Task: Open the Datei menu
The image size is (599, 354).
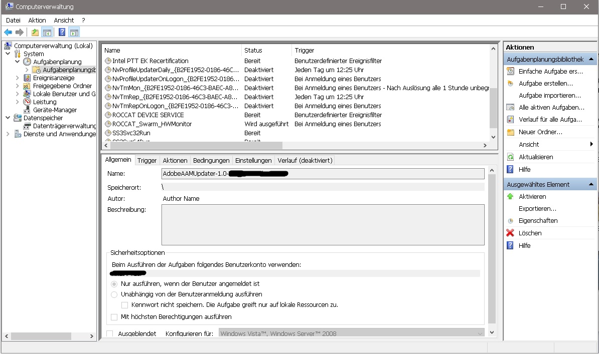Action: pos(14,20)
